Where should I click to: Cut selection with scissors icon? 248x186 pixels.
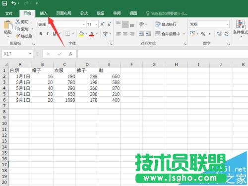coord(18,22)
